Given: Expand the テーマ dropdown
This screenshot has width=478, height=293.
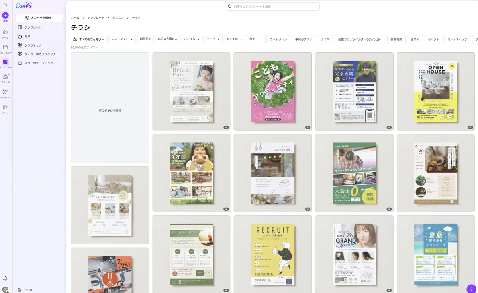Looking at the screenshot, I should (x=213, y=39).
